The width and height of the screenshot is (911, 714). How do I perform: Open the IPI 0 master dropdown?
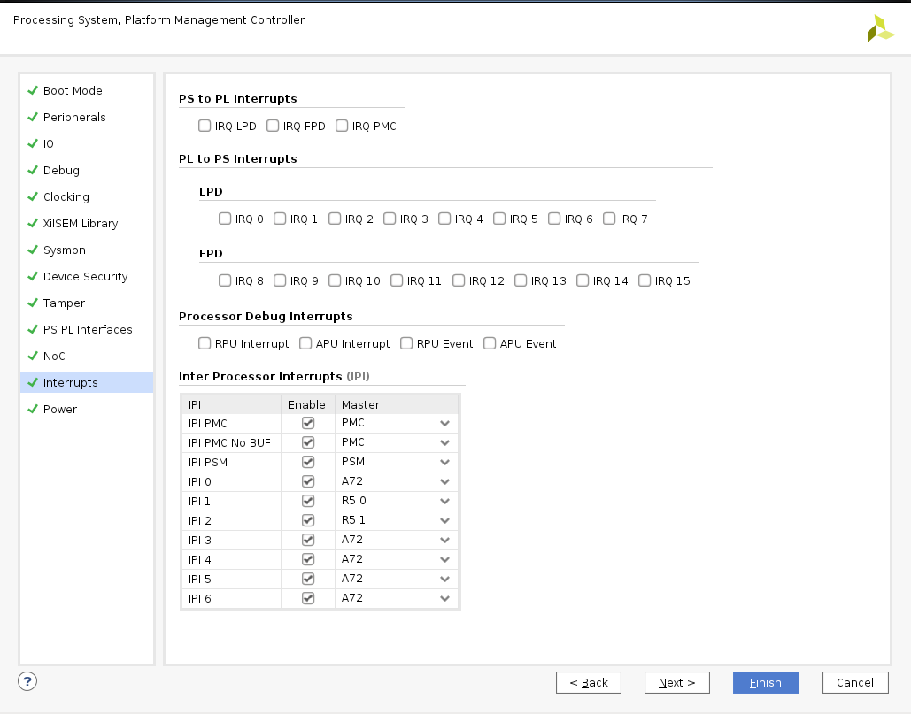point(444,482)
